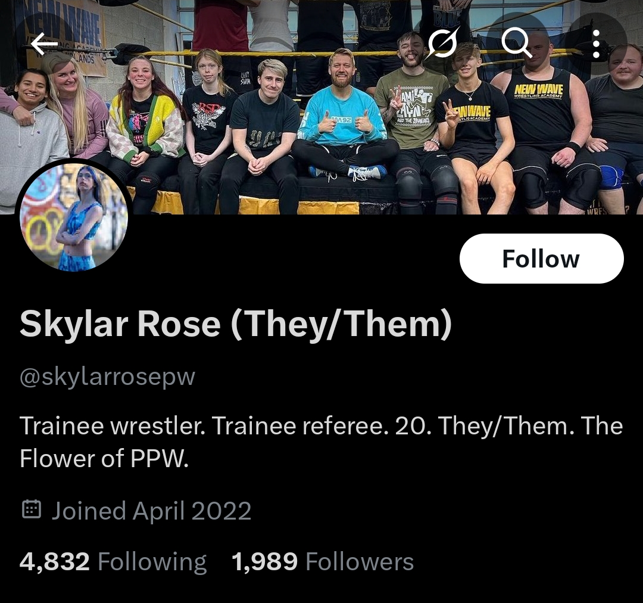643x603 pixels.
Task: Tap the calendar icon beside the join date
Action: pyautogui.click(x=31, y=509)
